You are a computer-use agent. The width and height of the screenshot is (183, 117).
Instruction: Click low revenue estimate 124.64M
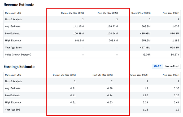[112, 33]
